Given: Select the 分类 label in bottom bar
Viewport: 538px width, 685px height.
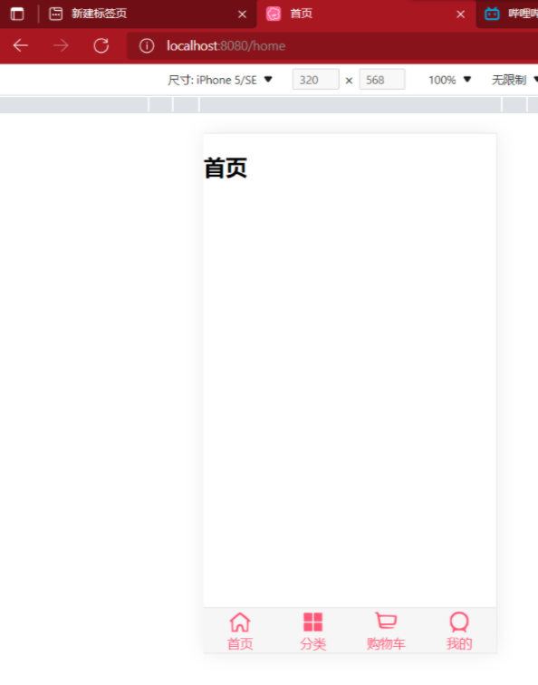Looking at the screenshot, I should [x=312, y=644].
